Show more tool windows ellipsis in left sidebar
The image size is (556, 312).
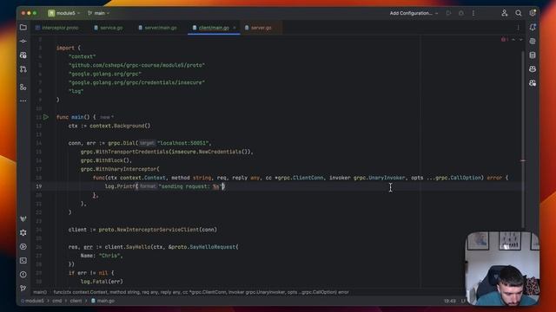tap(23, 101)
